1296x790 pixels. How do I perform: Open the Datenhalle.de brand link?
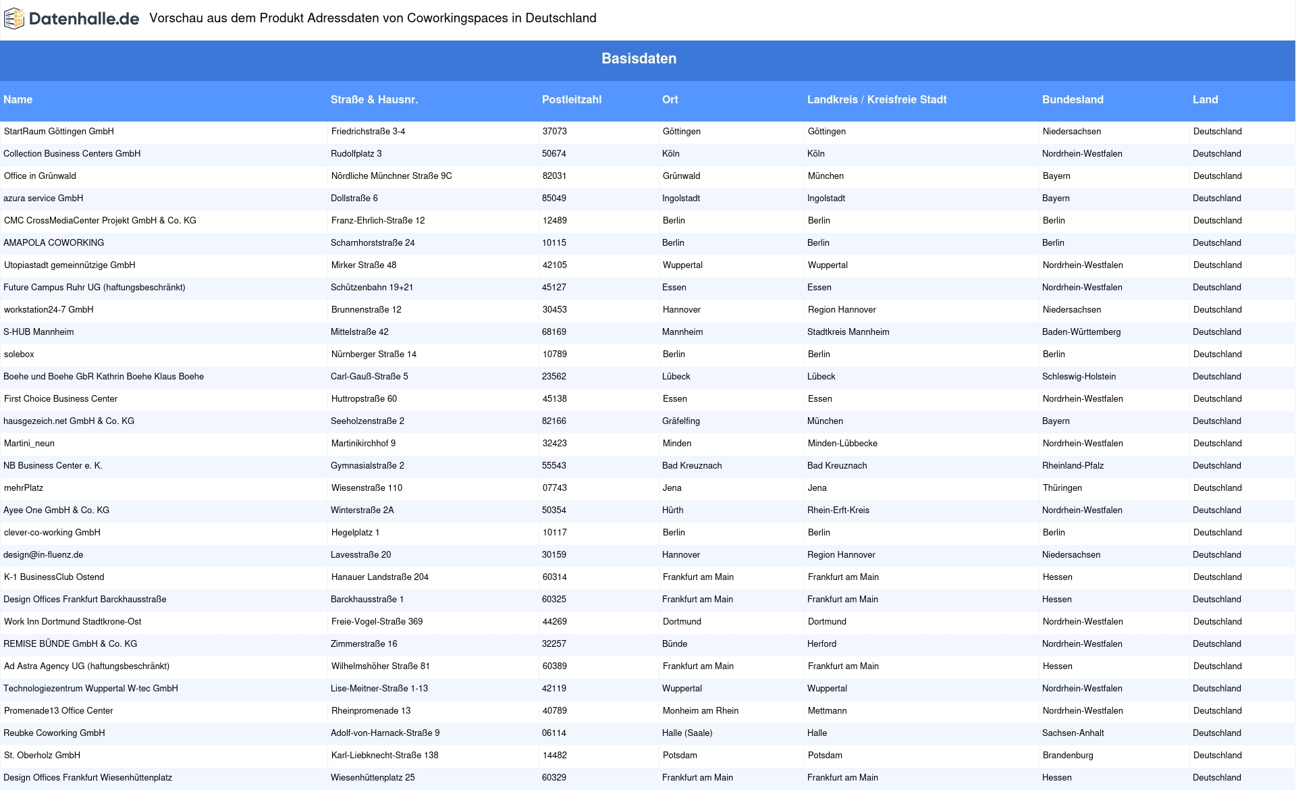(x=72, y=19)
